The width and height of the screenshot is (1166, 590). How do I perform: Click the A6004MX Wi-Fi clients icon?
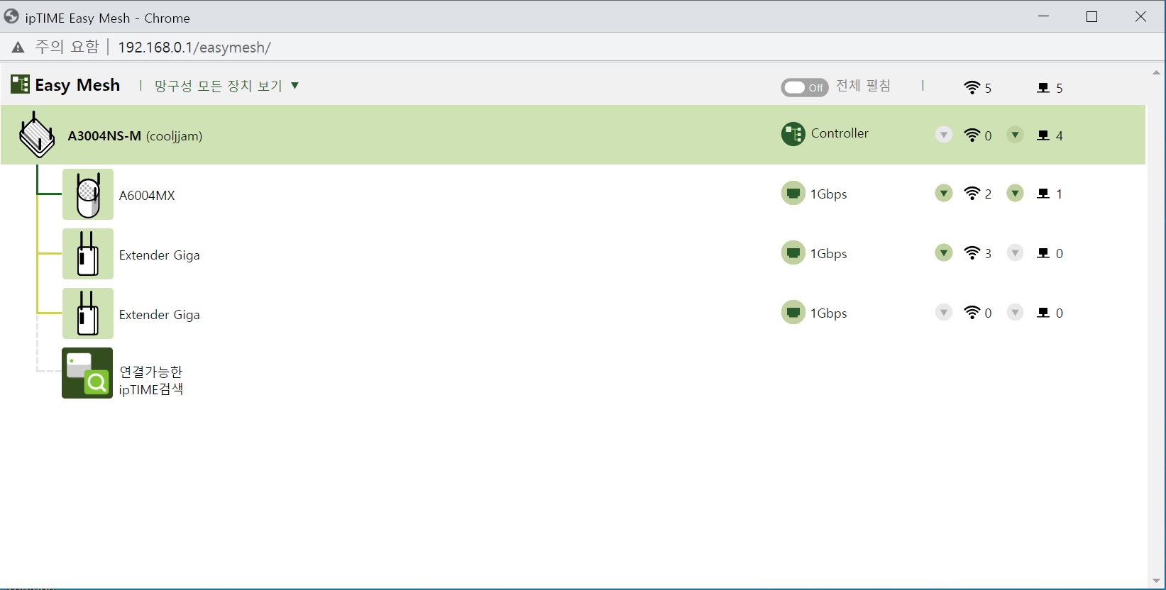(x=972, y=194)
